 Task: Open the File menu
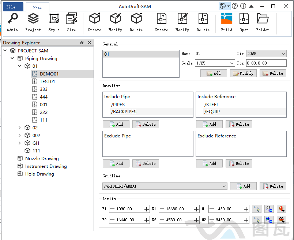tap(11, 7)
